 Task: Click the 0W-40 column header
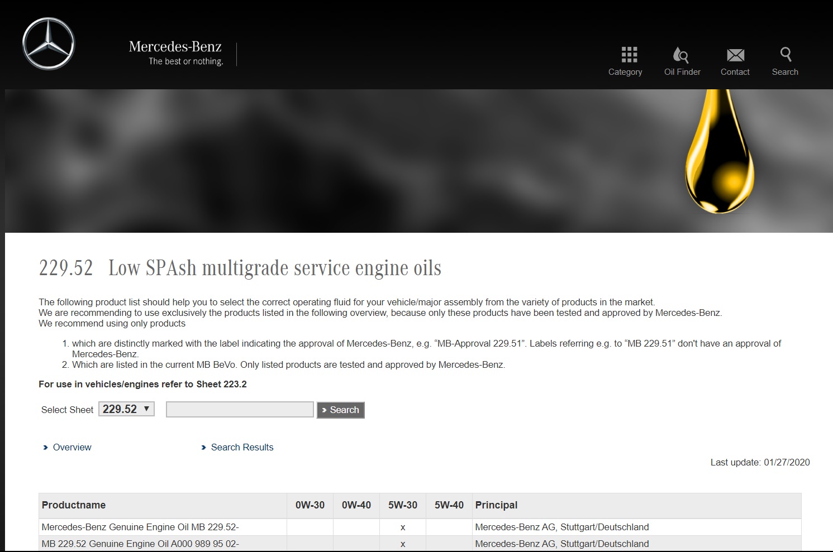(356, 505)
